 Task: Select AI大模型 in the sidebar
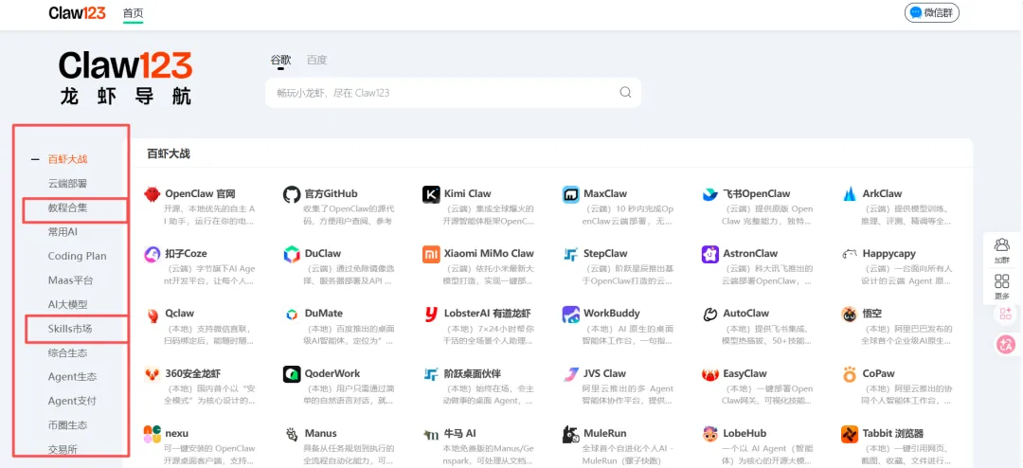(x=68, y=304)
